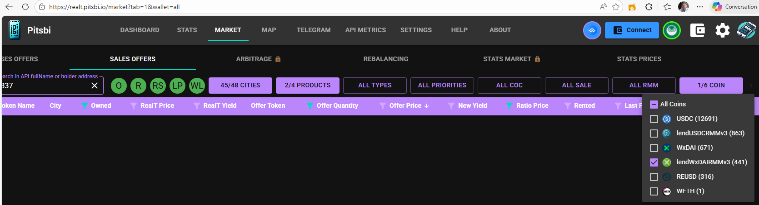Sort by Offer Price column header
759x205 pixels.
[x=405, y=105]
